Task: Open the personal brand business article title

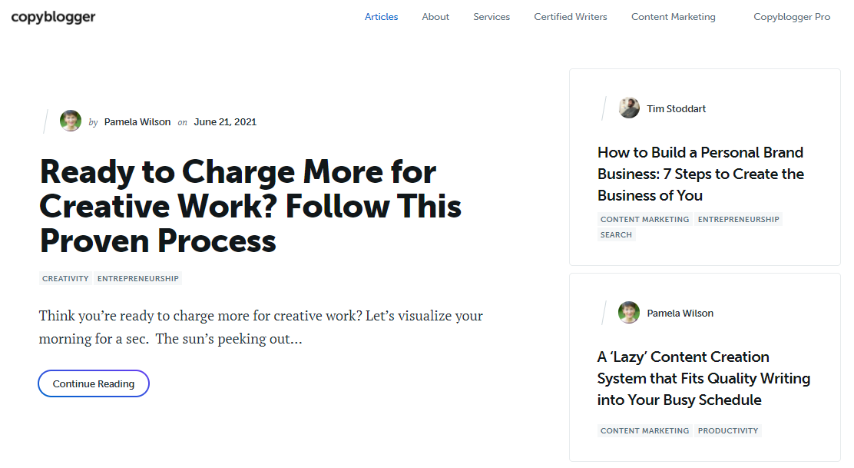Action: coord(701,174)
